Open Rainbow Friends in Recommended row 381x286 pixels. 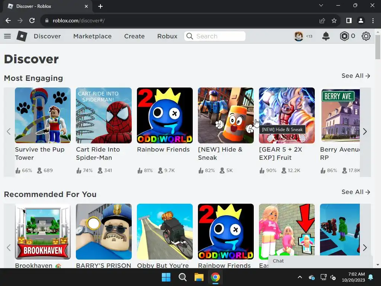(x=226, y=232)
